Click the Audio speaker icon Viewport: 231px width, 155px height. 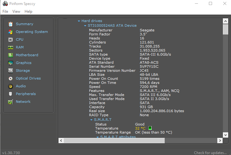[x=11, y=86]
